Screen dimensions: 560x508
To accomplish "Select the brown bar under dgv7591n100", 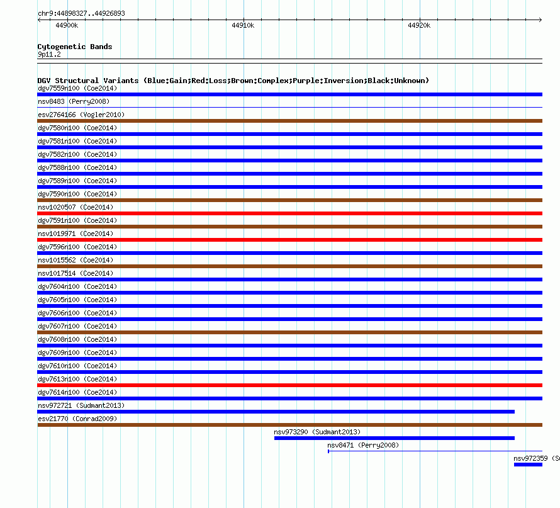I will [x=289, y=227].
